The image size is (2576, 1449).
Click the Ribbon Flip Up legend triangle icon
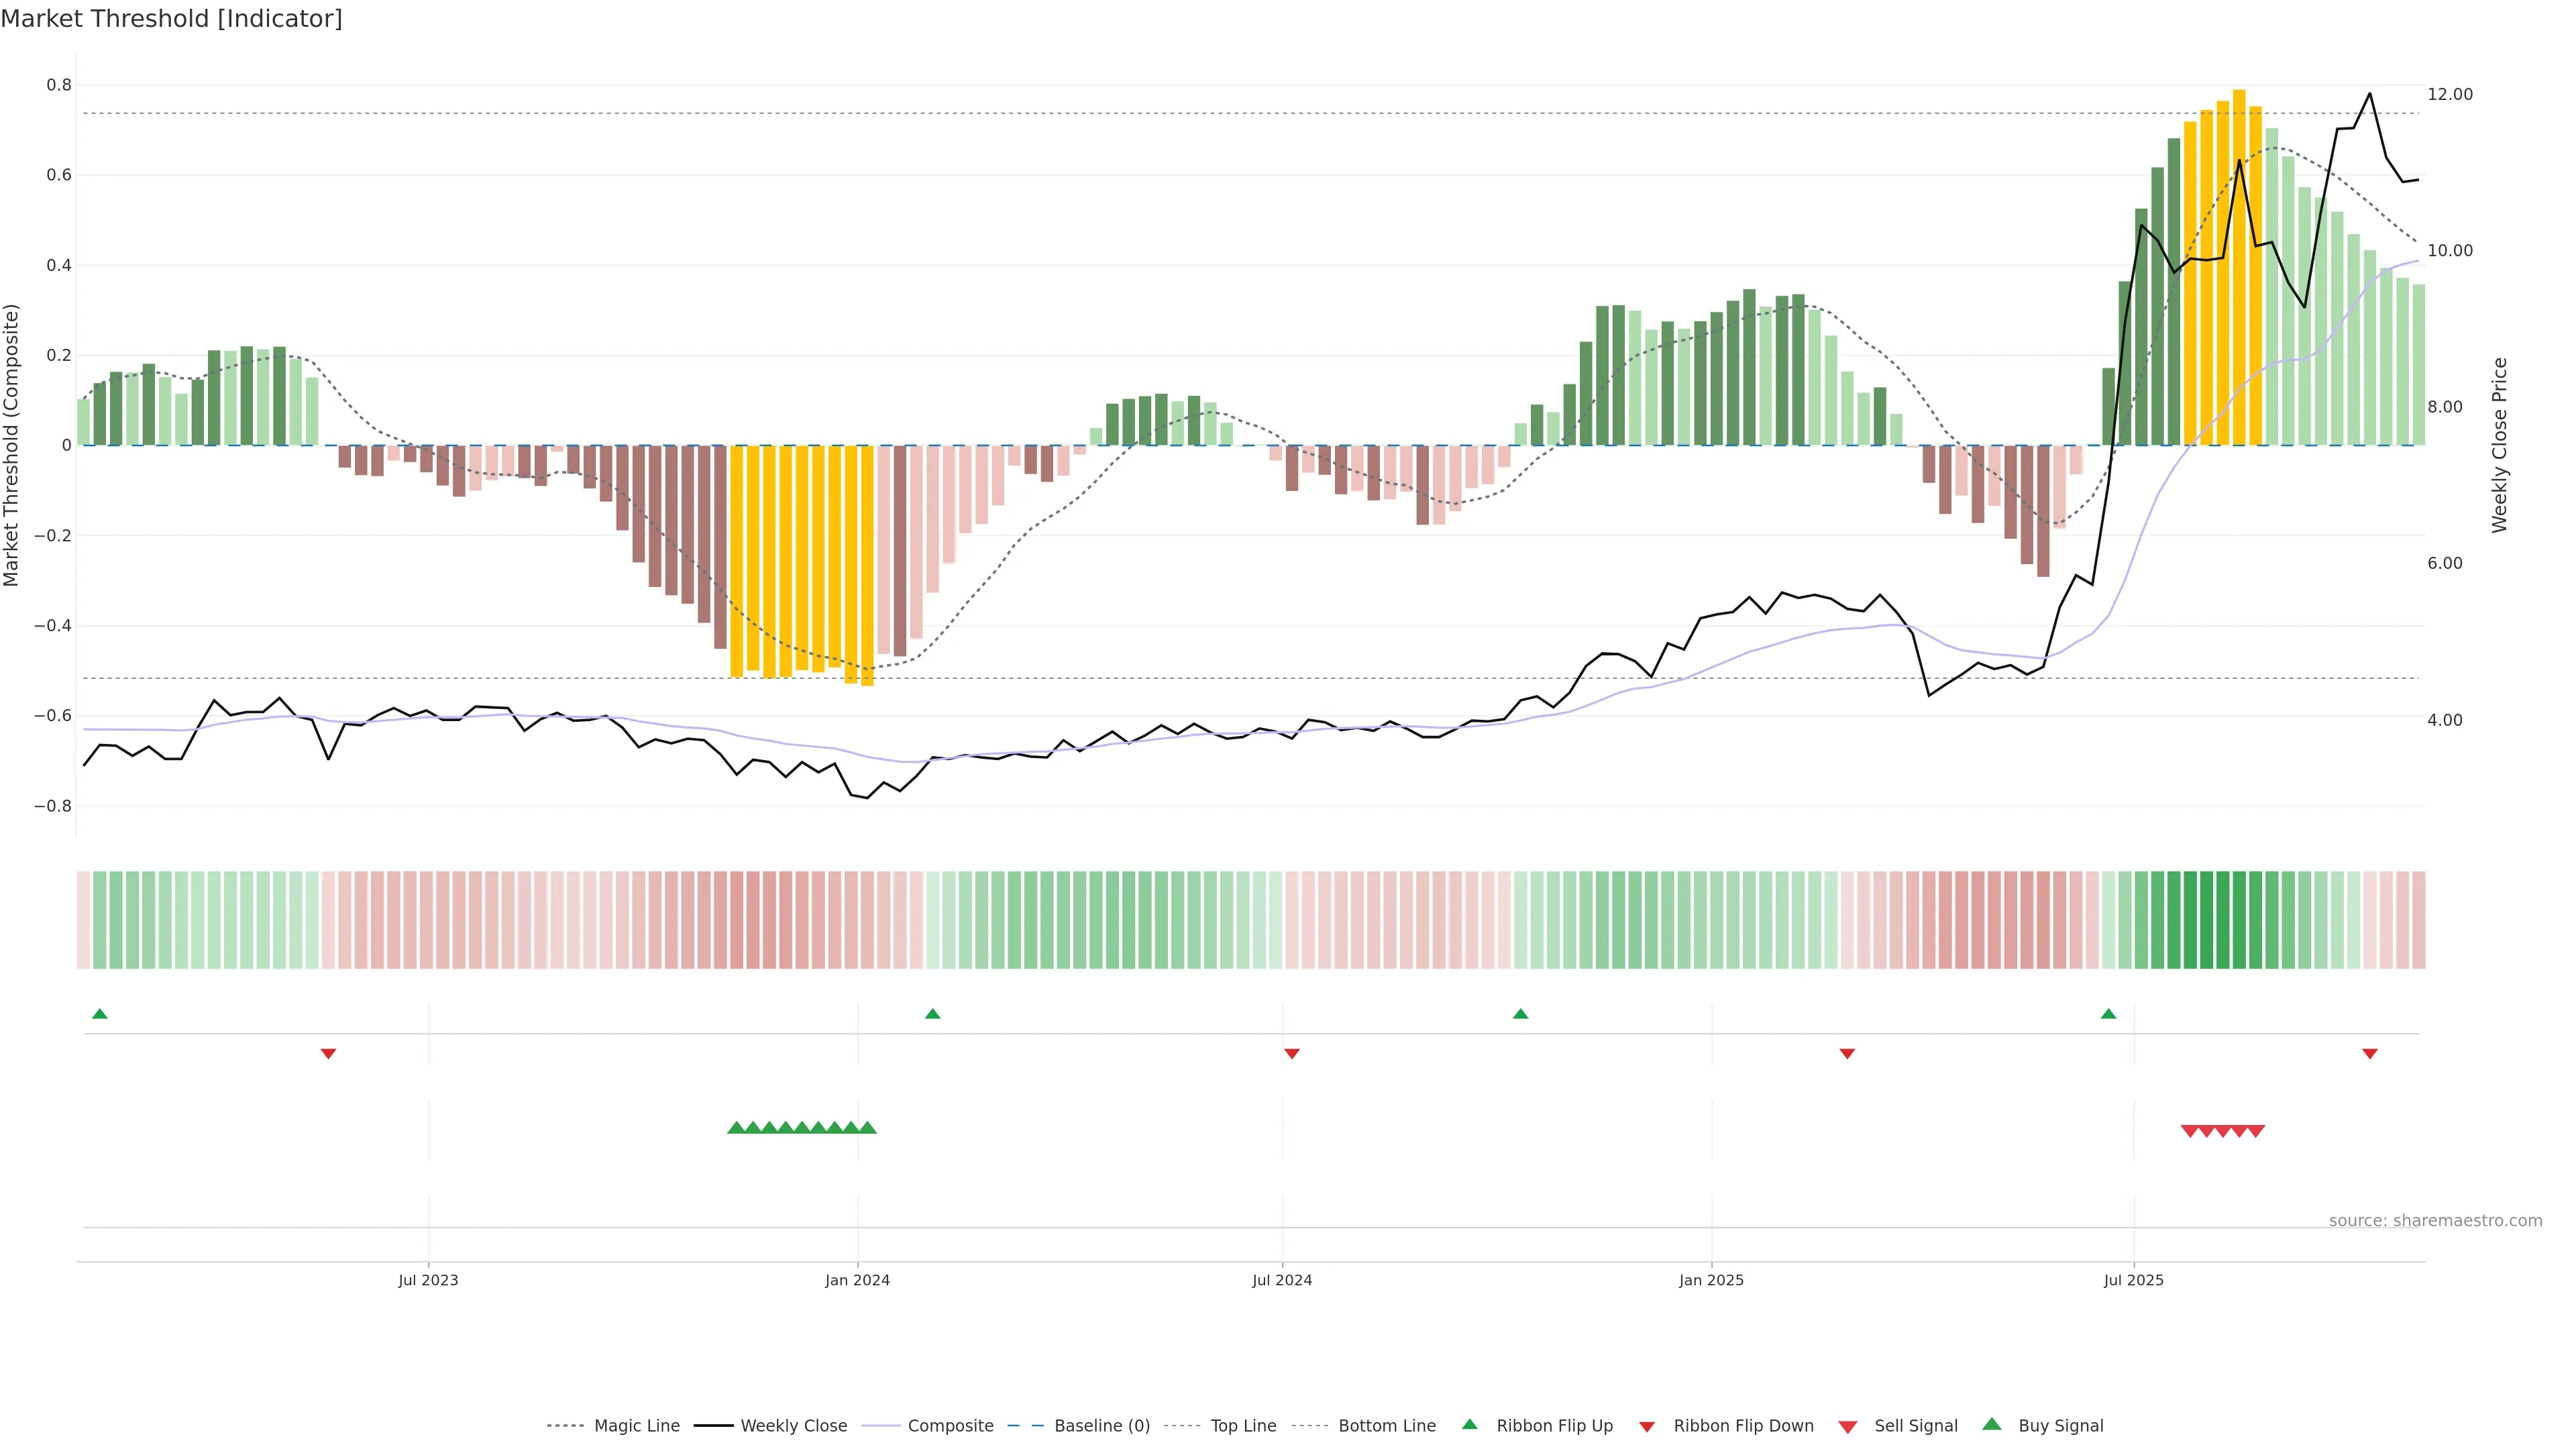(1469, 1424)
